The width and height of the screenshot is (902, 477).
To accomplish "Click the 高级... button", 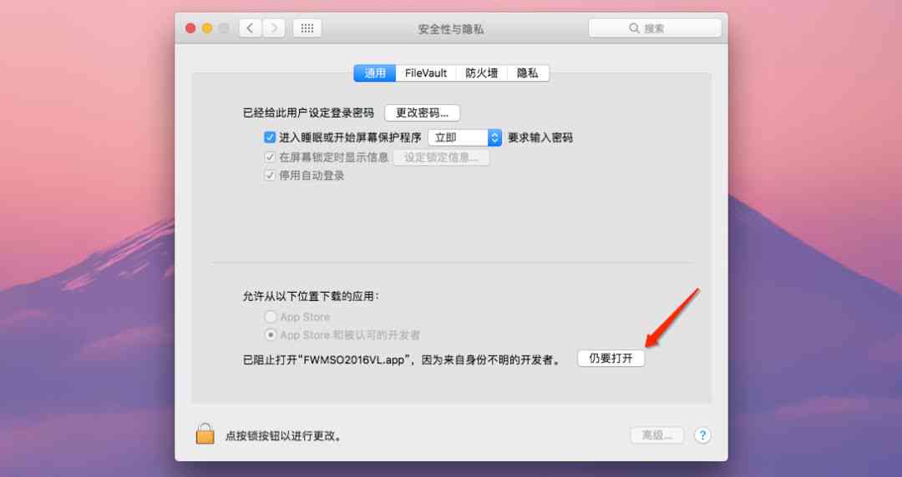I will (657, 435).
